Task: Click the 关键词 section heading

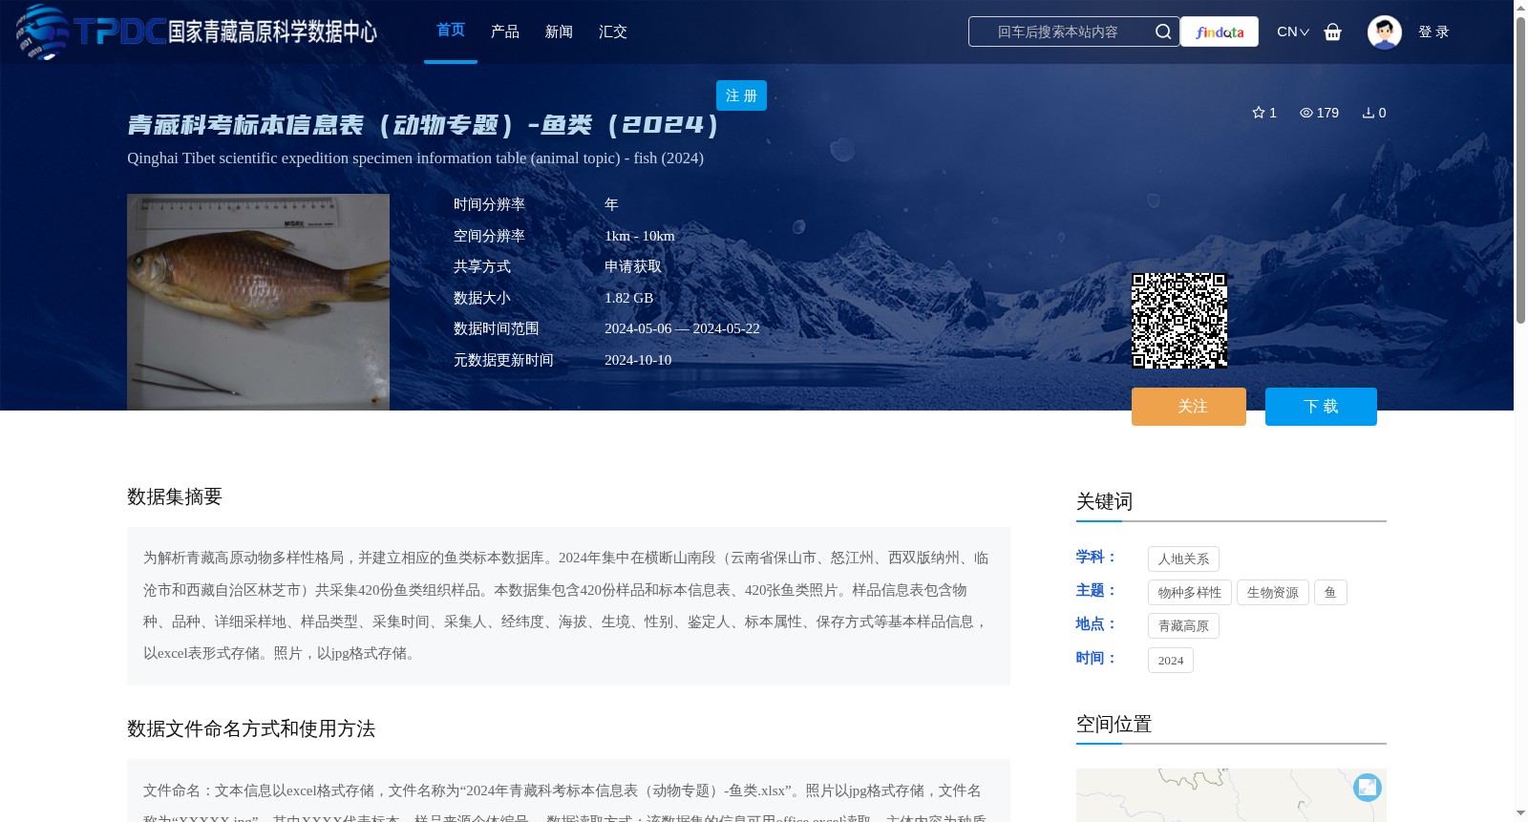Action: click(x=1104, y=502)
